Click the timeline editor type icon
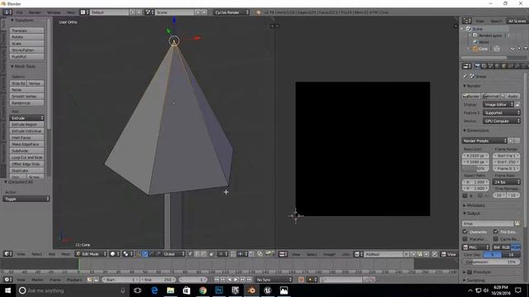Screen dimensions: 529x297 pos(8,280)
